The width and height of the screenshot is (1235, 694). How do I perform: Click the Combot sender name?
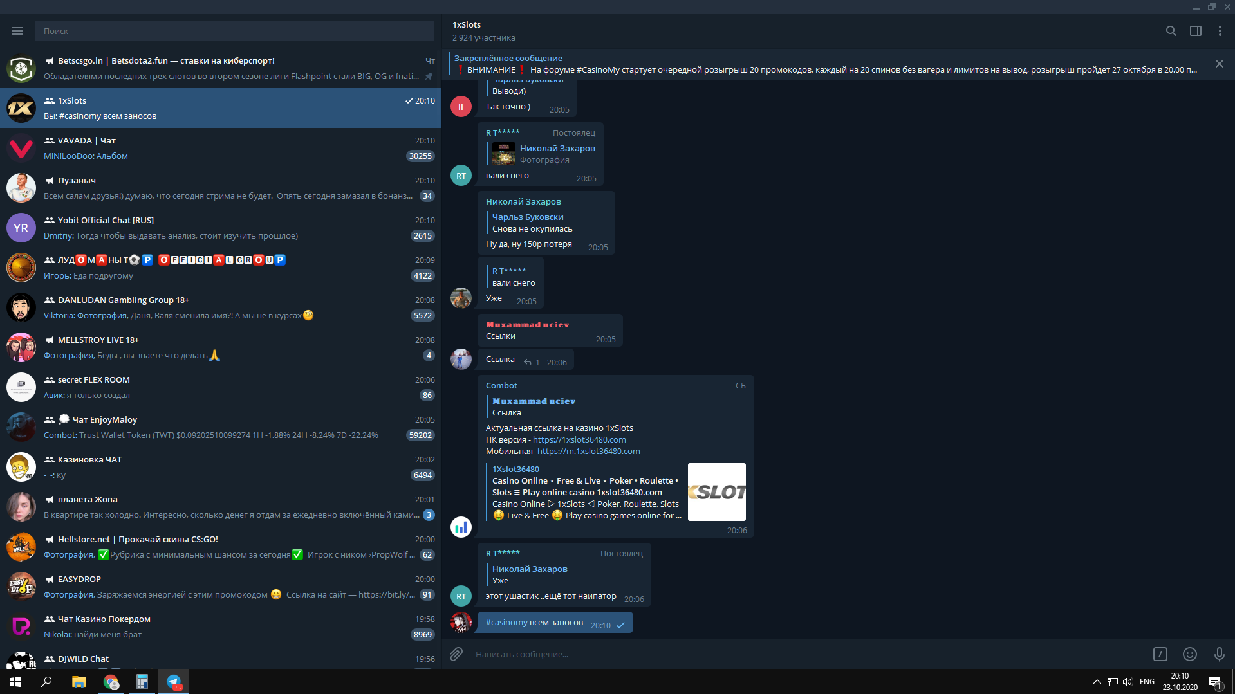[501, 386]
